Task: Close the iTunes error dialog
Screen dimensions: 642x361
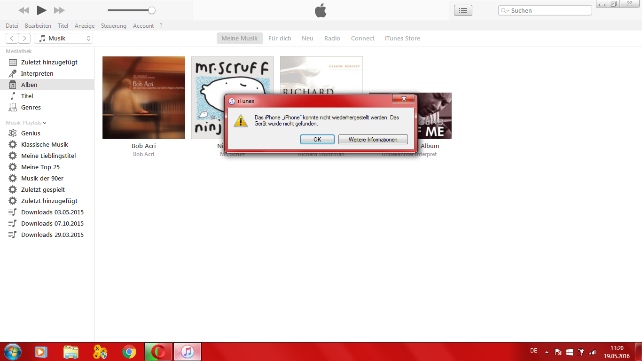Action: coord(404,99)
